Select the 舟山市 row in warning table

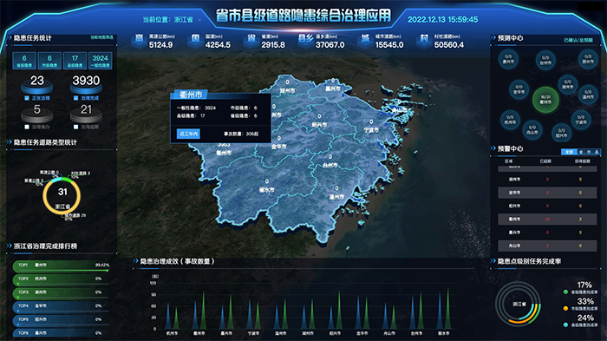coord(547,246)
